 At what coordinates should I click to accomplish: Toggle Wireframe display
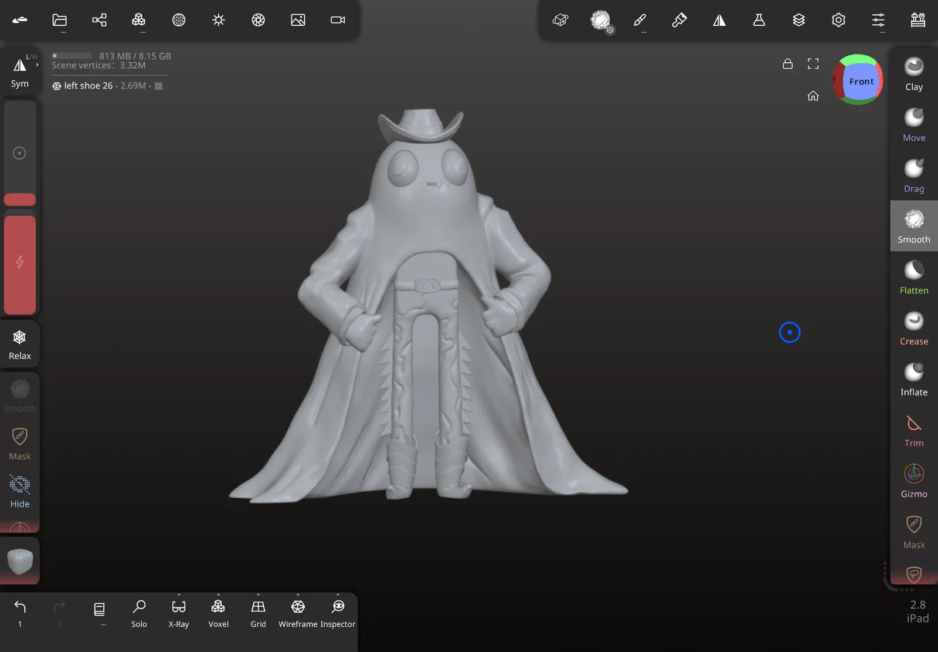coord(298,613)
